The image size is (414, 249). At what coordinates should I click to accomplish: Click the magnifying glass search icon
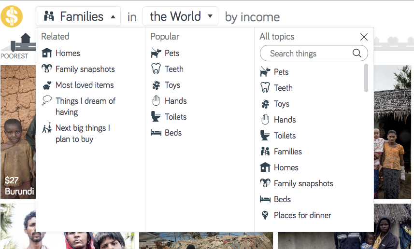click(x=357, y=54)
